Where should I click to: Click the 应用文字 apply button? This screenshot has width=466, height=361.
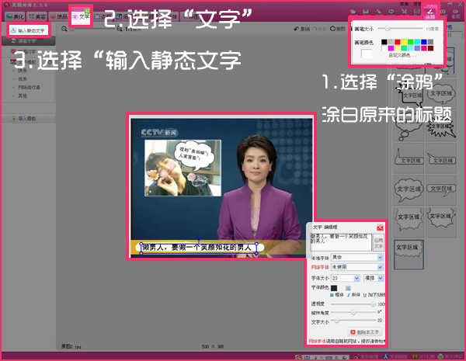pos(378,242)
